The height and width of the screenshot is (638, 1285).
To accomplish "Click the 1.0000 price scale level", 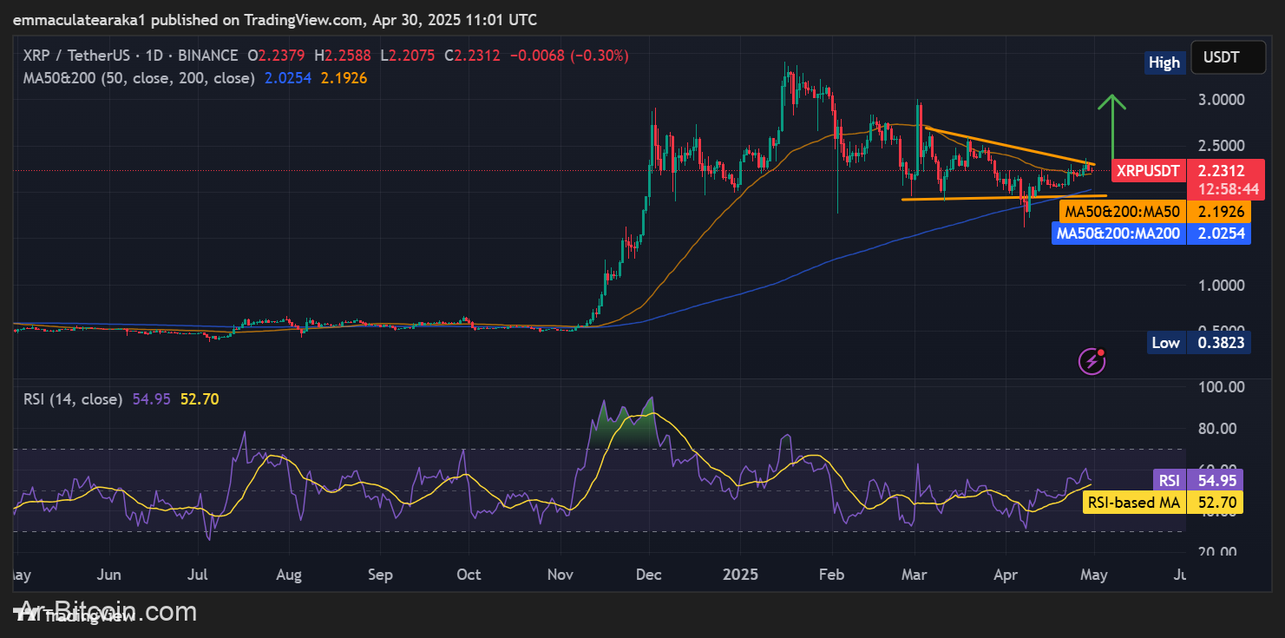I will 1221,285.
